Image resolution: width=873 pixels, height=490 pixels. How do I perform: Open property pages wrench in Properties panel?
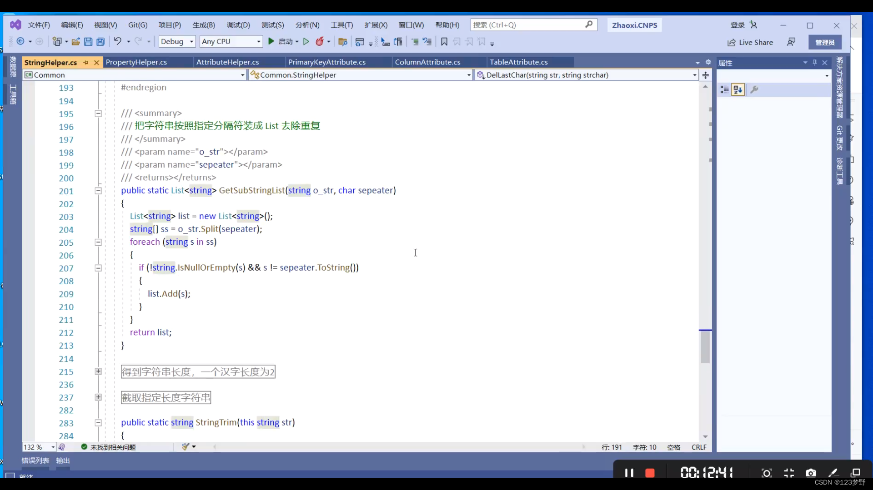[755, 89]
